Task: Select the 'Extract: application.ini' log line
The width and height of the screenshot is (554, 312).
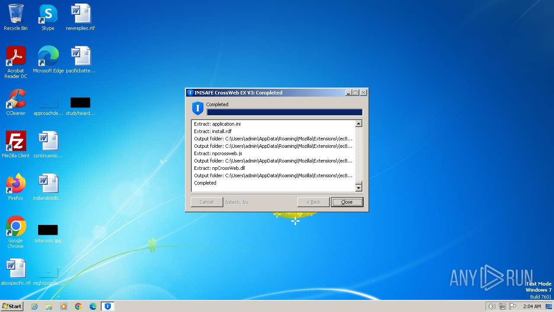Action: coord(217,124)
